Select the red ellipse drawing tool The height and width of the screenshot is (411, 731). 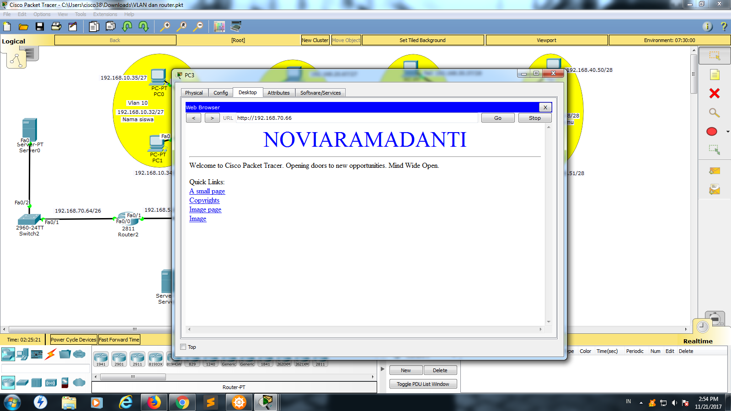[x=712, y=132]
